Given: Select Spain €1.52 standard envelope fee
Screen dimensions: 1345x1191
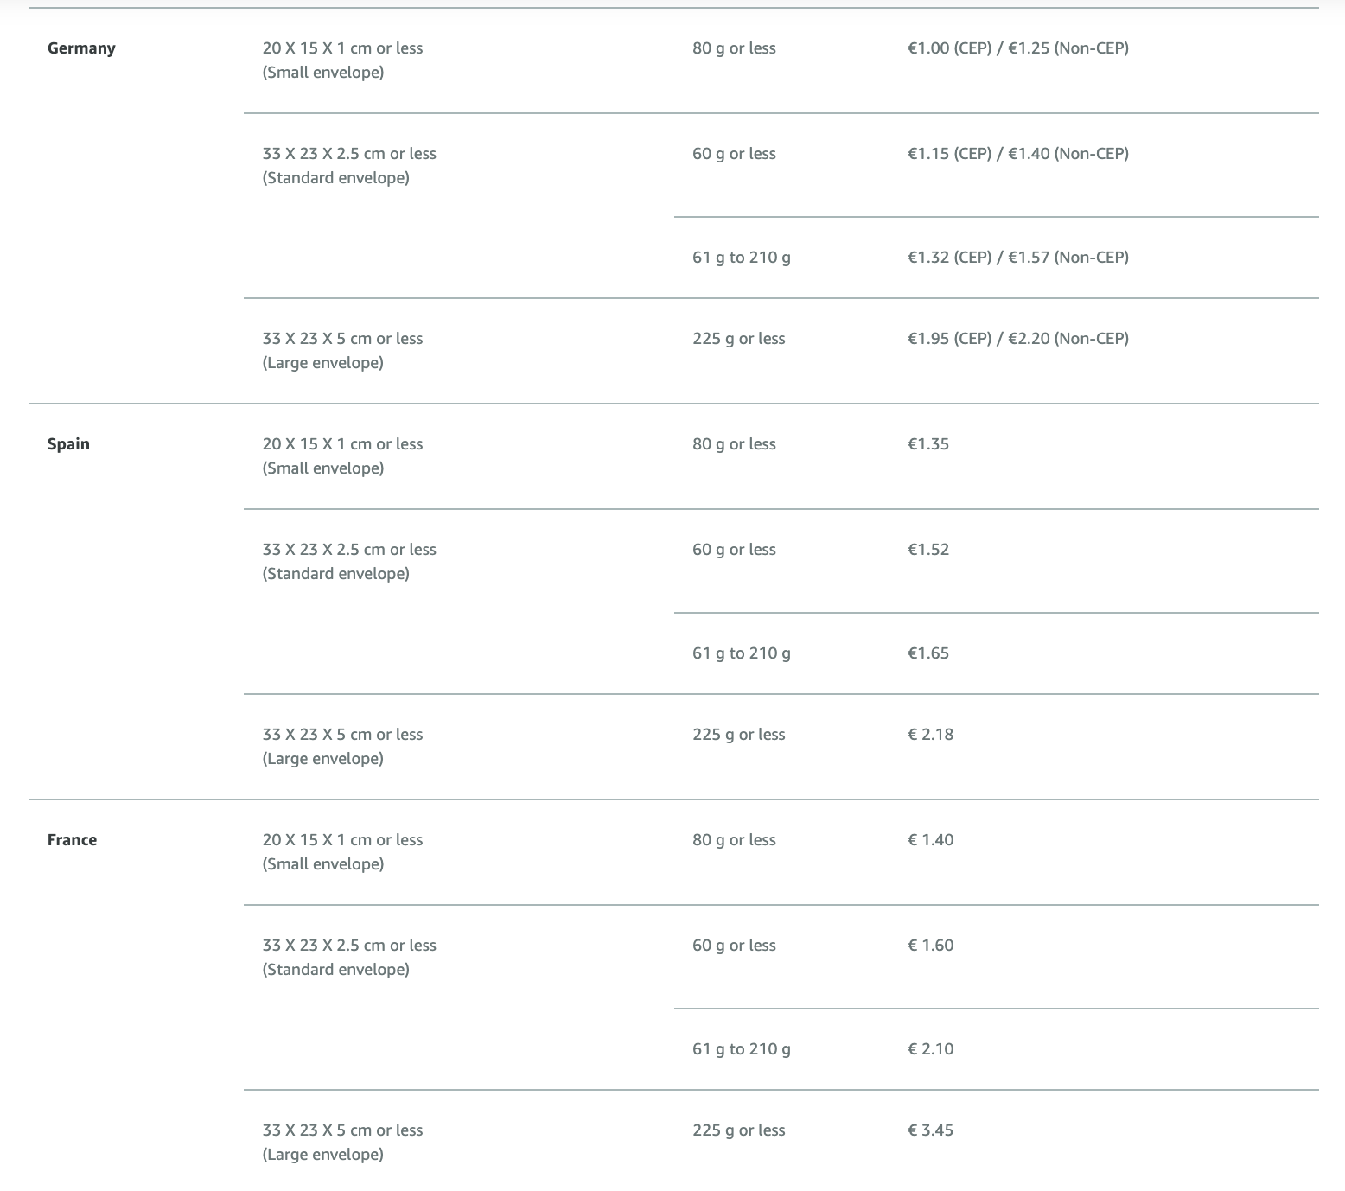Looking at the screenshot, I should (x=928, y=550).
